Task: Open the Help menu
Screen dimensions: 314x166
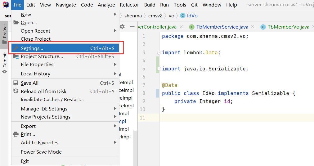Action: tap(231, 5)
